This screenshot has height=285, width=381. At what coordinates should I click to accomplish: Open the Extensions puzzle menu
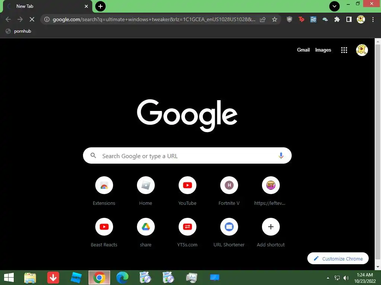click(337, 19)
